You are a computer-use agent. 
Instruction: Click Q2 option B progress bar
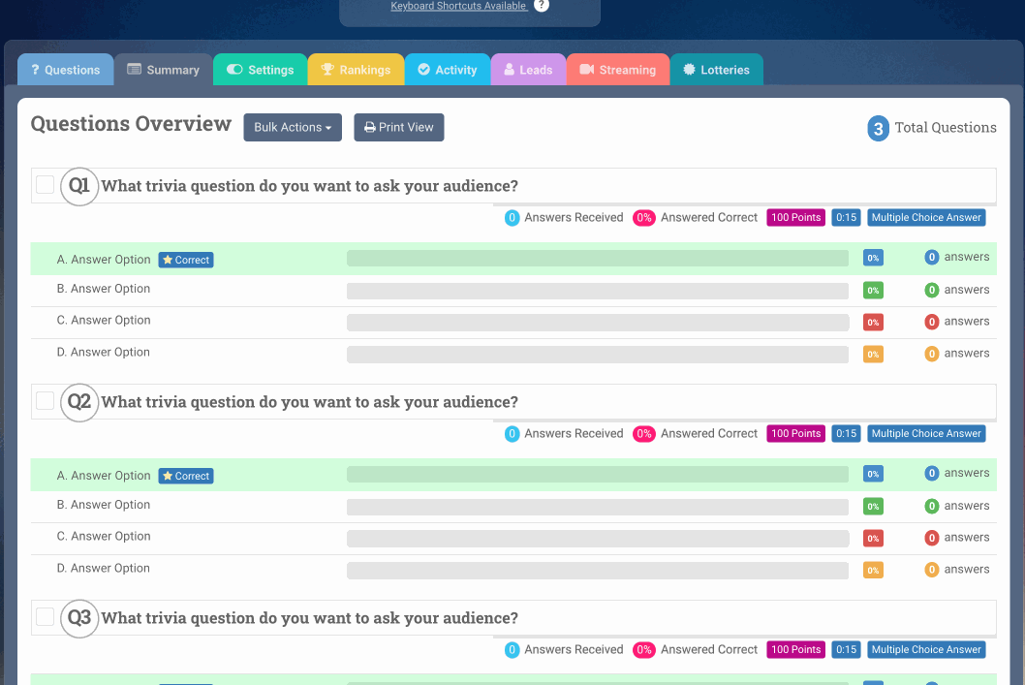(x=598, y=507)
